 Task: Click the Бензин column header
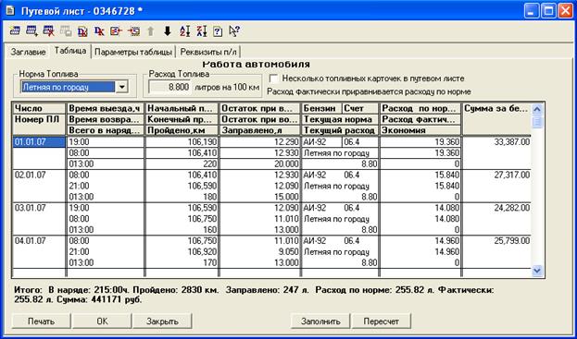[322, 109]
